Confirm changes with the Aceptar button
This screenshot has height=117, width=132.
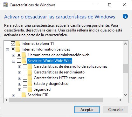pos(87,110)
